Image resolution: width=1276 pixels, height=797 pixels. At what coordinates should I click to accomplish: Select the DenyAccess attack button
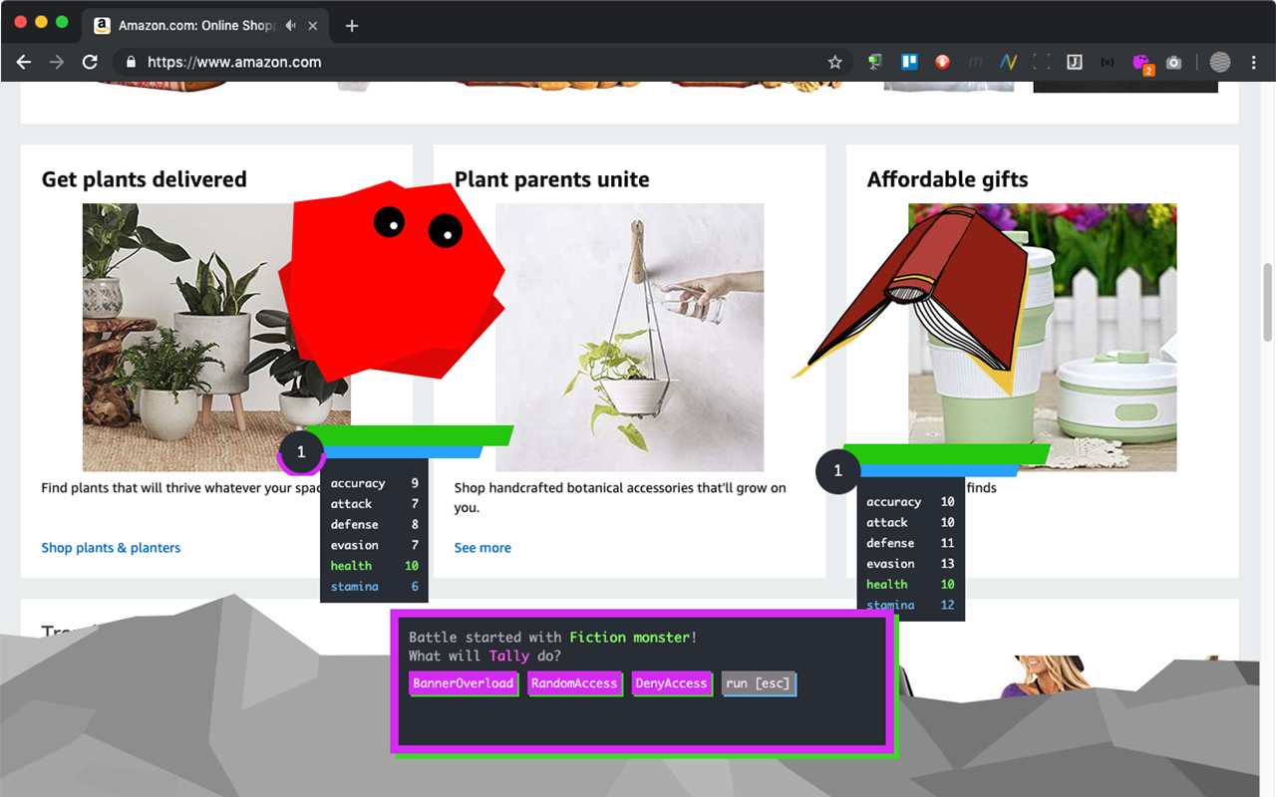coord(672,683)
